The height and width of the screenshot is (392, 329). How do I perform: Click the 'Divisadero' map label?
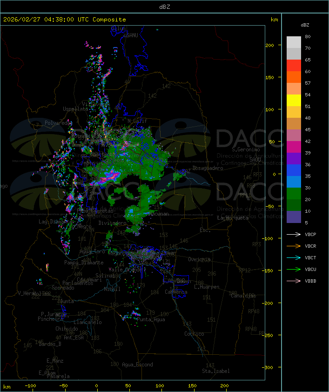pyautogui.click(x=113, y=223)
